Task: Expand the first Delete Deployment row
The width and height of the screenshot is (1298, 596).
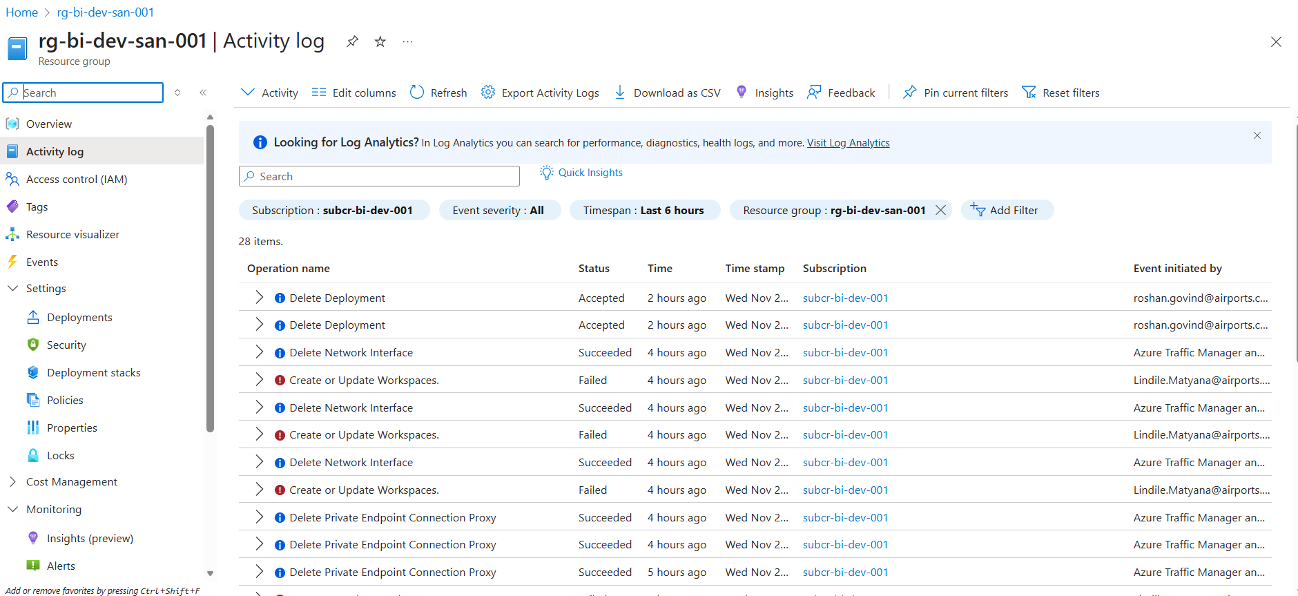Action: [x=259, y=298]
